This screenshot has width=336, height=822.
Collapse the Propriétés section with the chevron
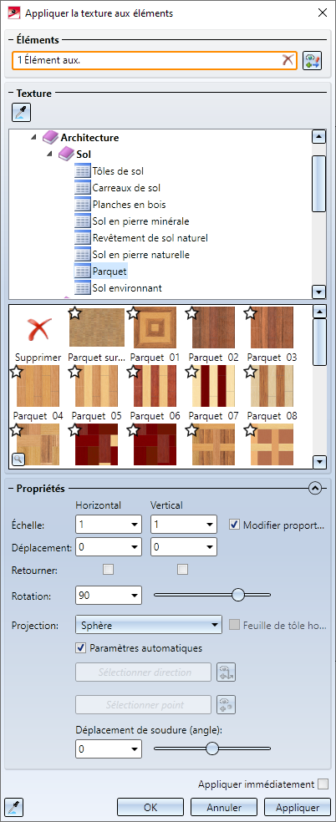pos(314,488)
